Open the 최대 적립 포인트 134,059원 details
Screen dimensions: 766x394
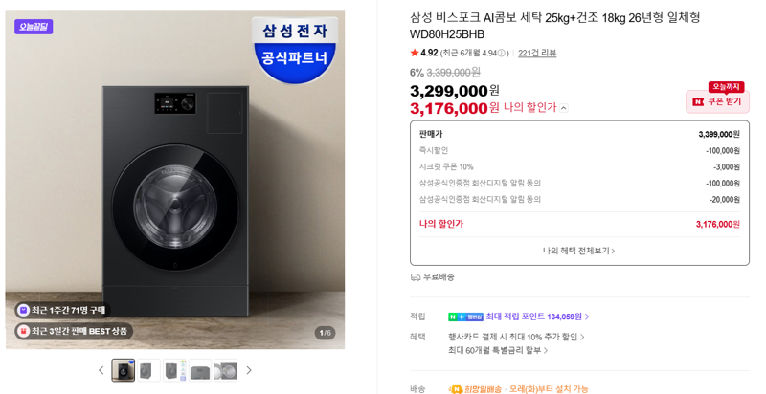click(x=537, y=317)
